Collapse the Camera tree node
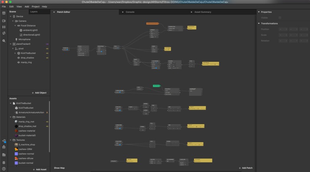This screenshot has width=310, height=172. point(13,21)
